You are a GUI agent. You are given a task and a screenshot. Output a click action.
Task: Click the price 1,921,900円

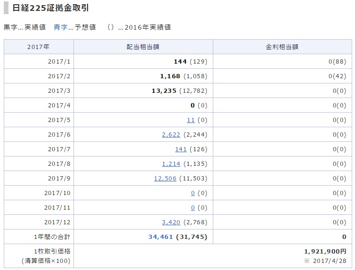[x=325, y=252]
